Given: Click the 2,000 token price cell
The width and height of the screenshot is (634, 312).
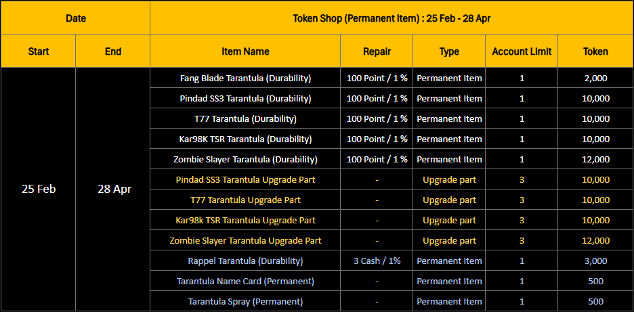Looking at the screenshot, I should 595,78.
